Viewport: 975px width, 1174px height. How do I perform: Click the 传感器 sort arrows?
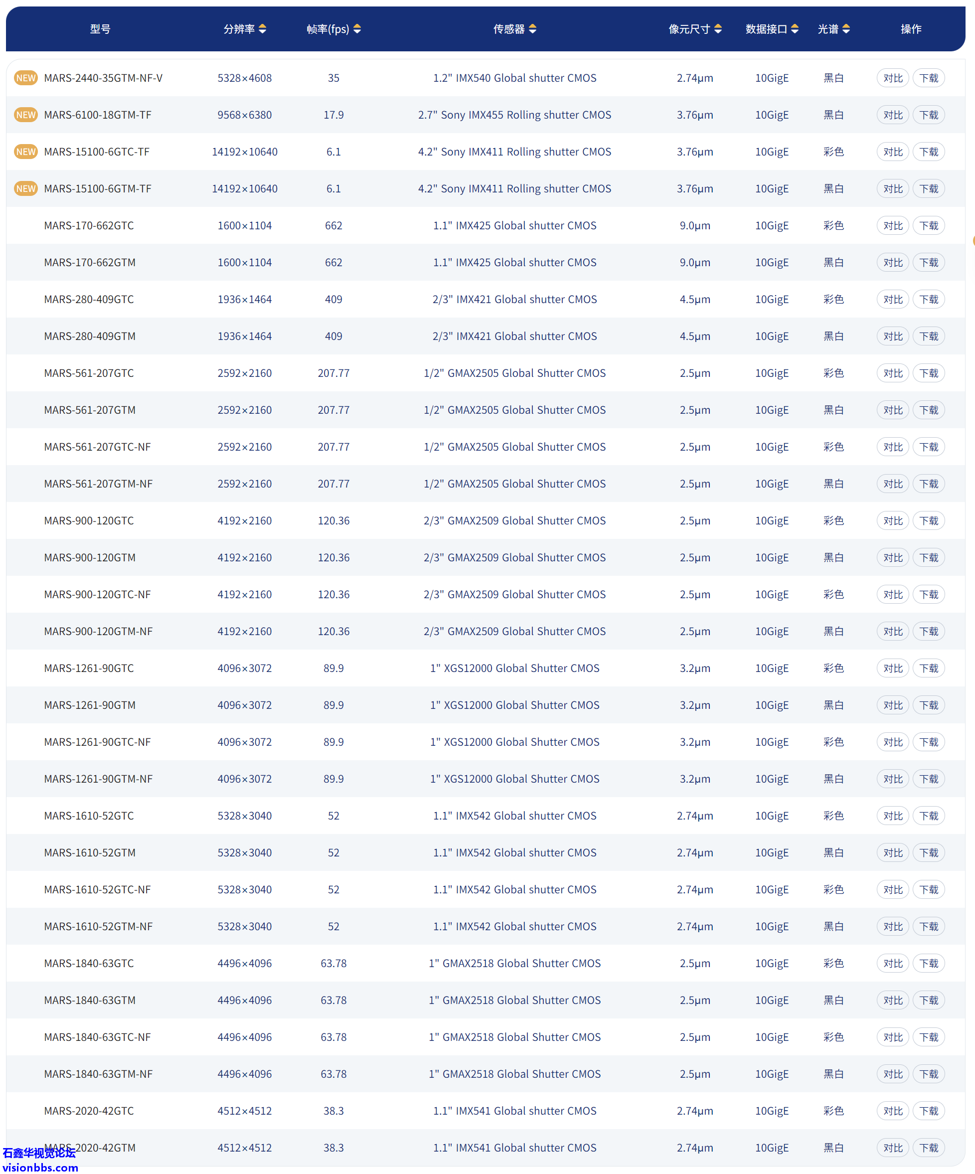pyautogui.click(x=532, y=29)
